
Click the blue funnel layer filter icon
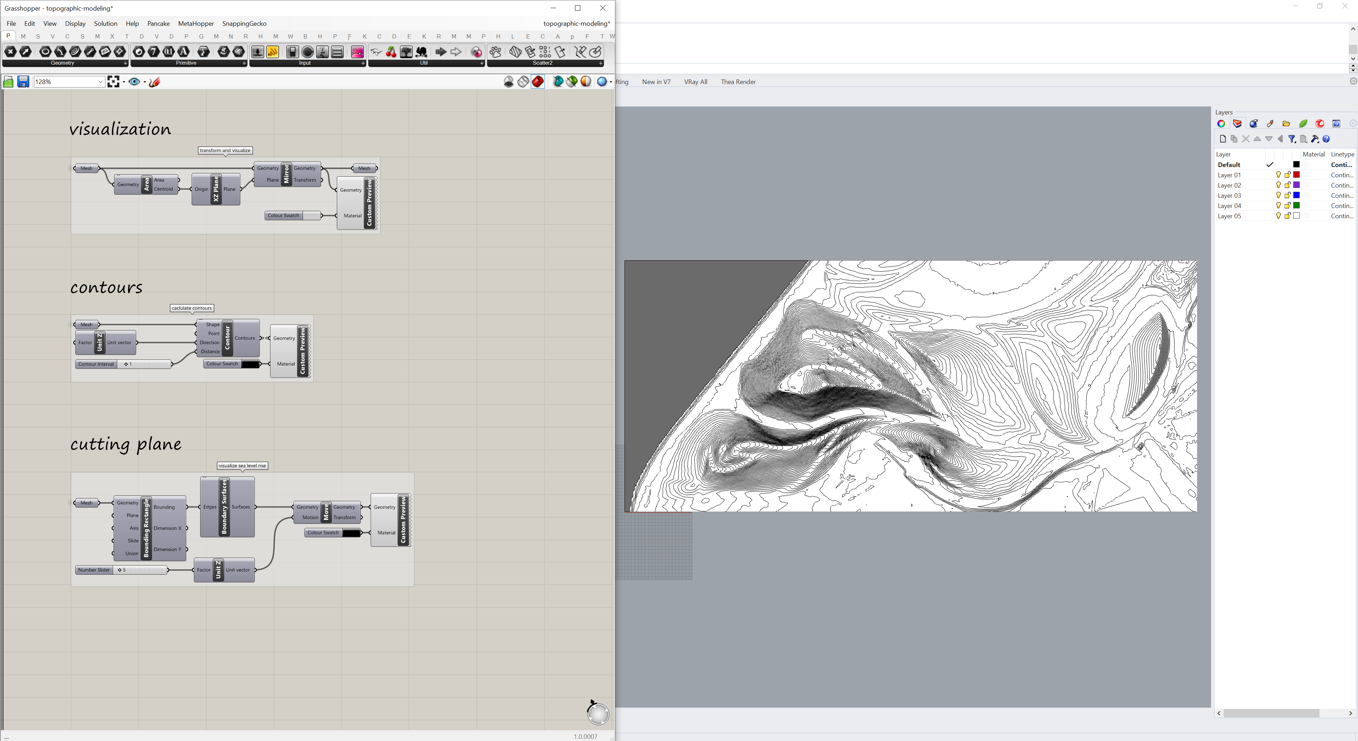[1292, 139]
